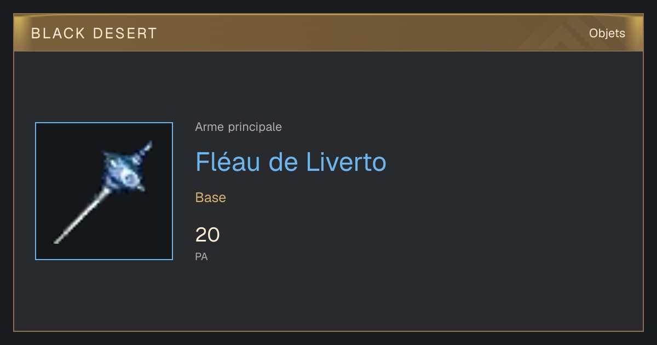657x345 pixels.
Task: Click the 20 attack power value
Action: pos(208,235)
